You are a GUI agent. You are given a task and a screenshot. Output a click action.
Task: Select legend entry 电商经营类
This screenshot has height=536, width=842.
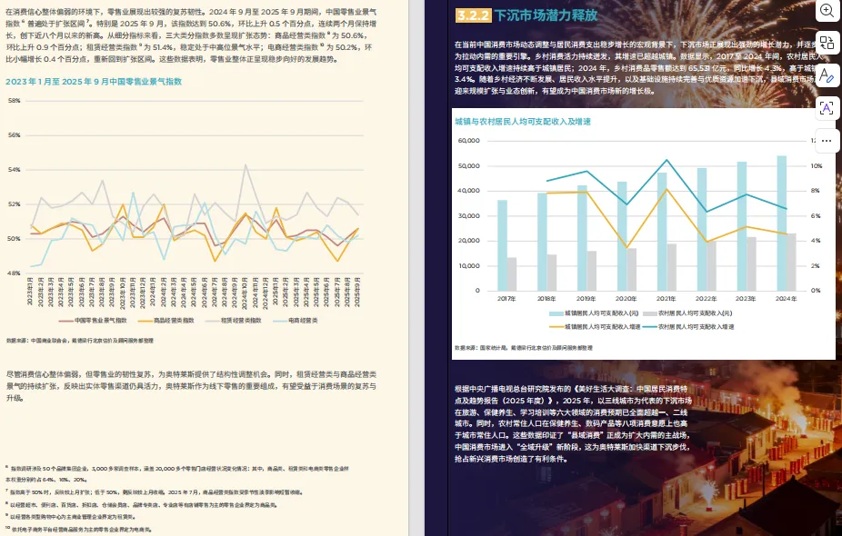(296, 321)
